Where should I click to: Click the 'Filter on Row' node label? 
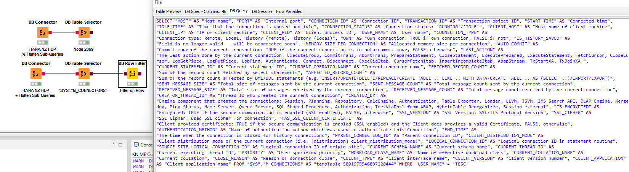click(132, 90)
